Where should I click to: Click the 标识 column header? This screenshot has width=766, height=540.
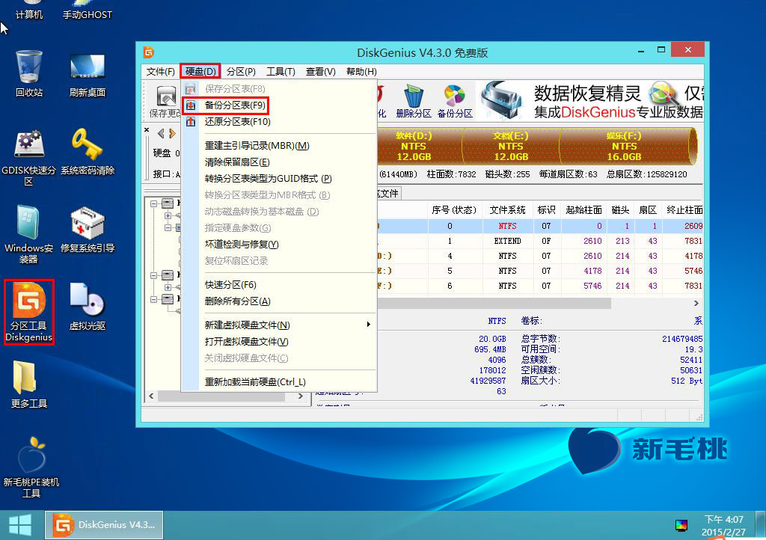pyautogui.click(x=546, y=210)
